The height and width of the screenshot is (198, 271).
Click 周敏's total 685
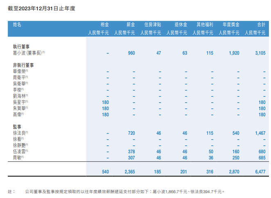tap(262, 158)
